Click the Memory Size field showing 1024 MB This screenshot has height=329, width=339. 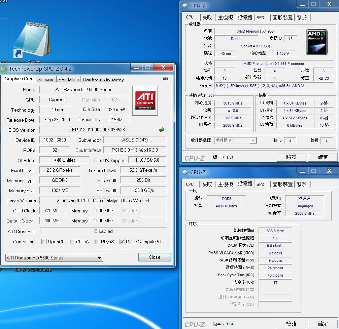tap(60, 190)
